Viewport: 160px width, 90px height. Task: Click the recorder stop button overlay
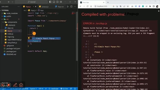coord(9,85)
